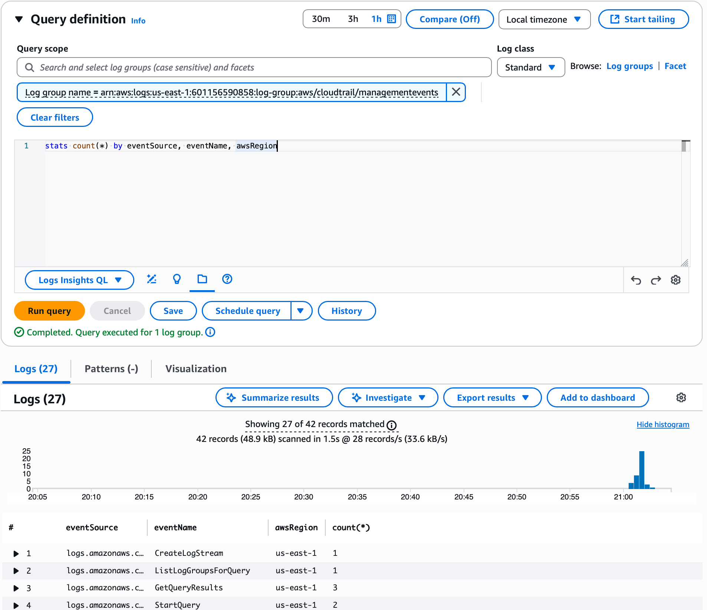Switch to the Visualization tab

[196, 369]
